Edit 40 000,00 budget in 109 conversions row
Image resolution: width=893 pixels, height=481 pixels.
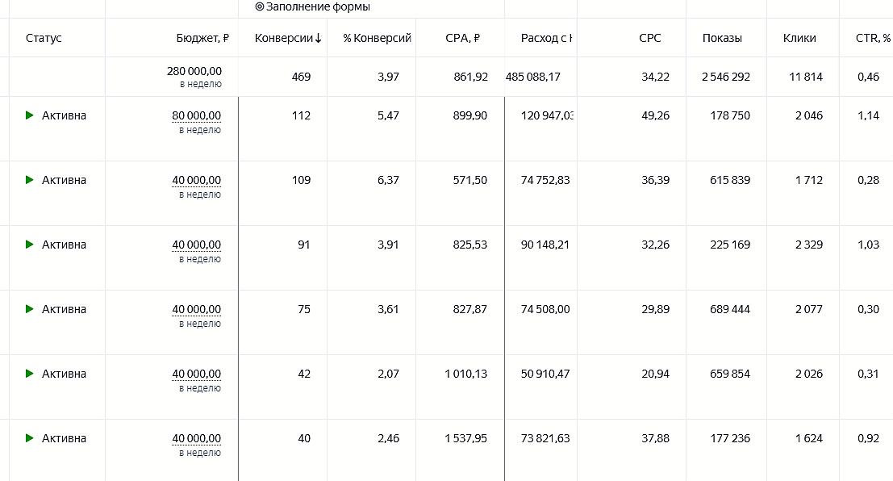[x=197, y=180]
